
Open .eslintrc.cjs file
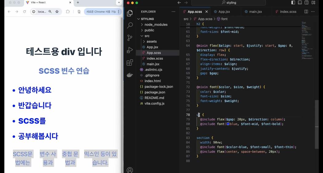(x=158, y=70)
